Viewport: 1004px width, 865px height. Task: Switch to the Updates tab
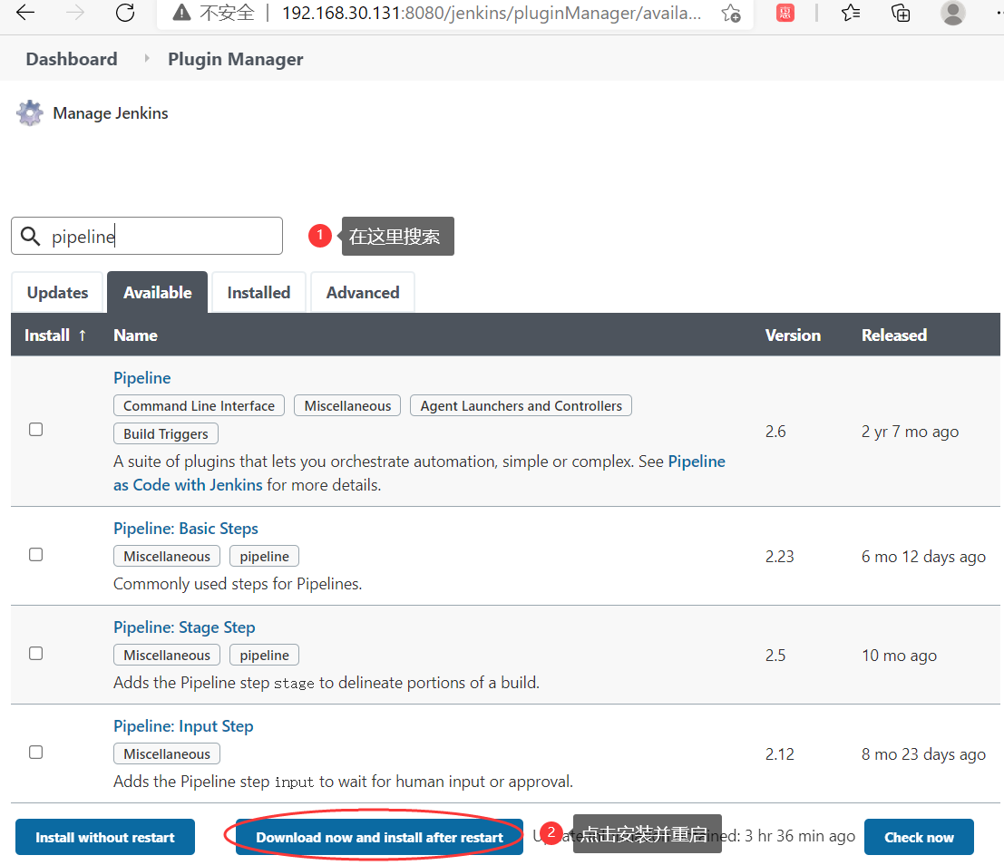(x=58, y=293)
